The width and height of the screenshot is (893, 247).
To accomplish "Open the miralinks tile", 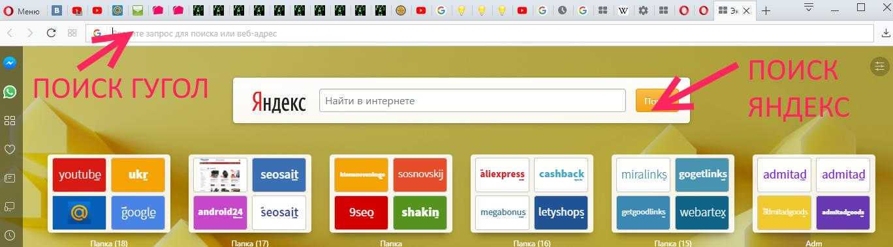I will 643,175.
